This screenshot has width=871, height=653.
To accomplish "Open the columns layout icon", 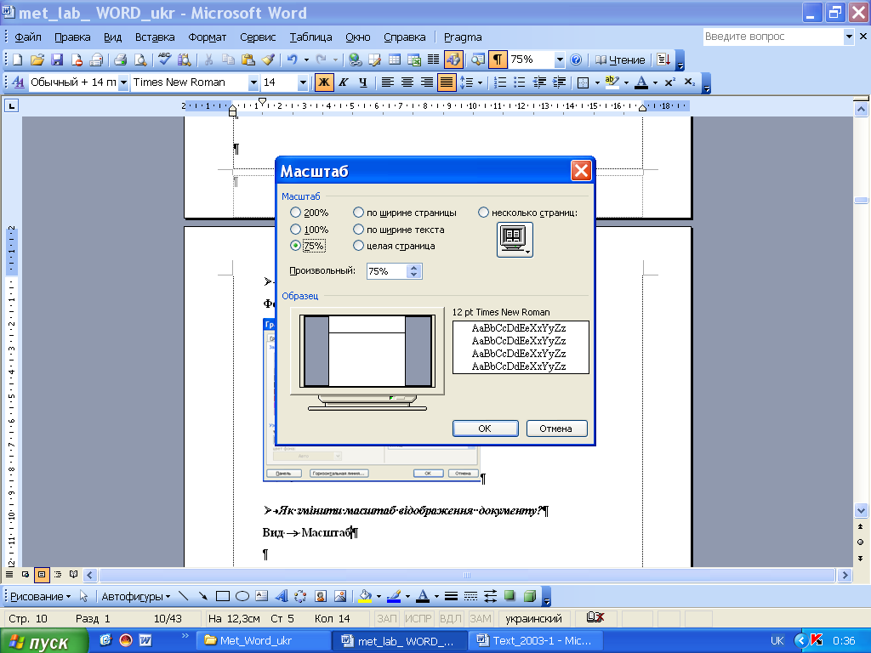I will click(433, 60).
